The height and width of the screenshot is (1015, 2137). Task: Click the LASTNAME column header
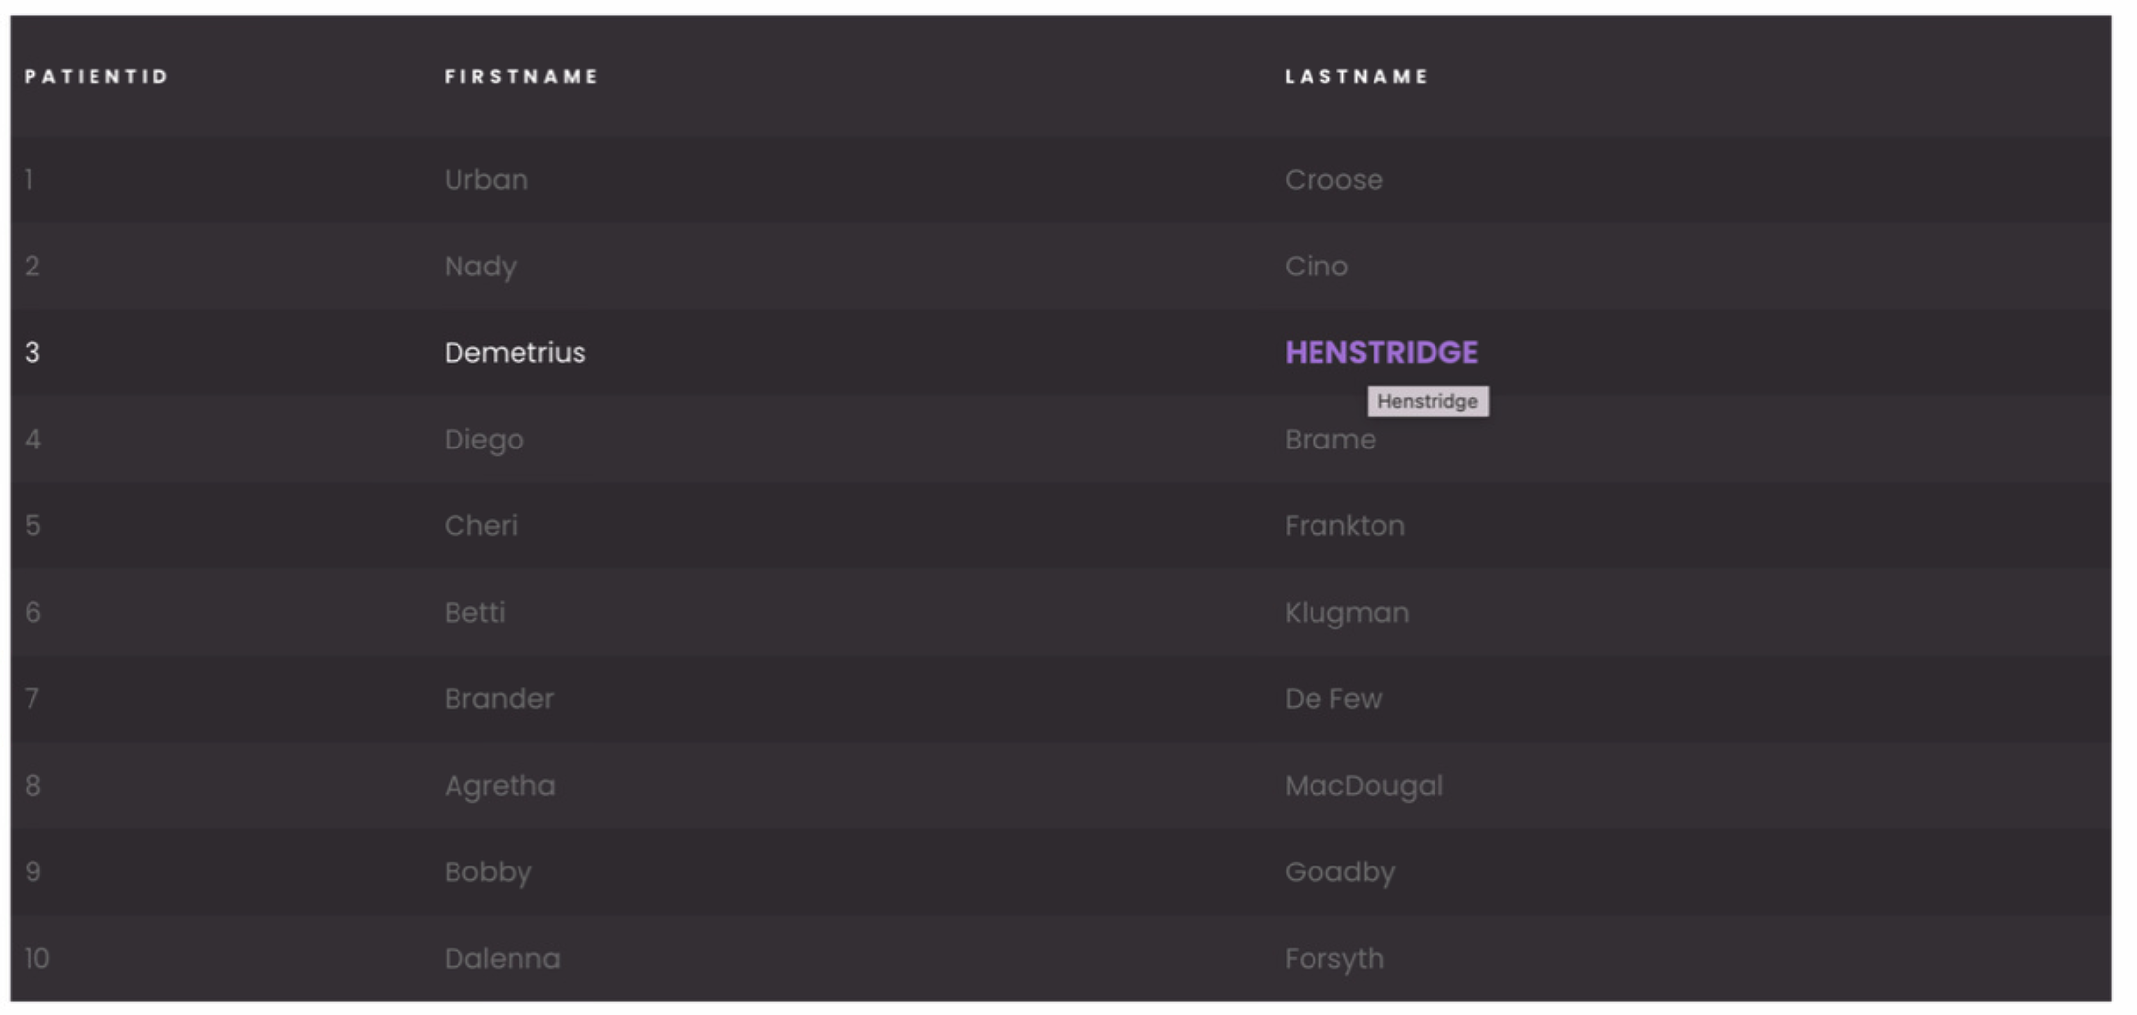coord(1357,76)
